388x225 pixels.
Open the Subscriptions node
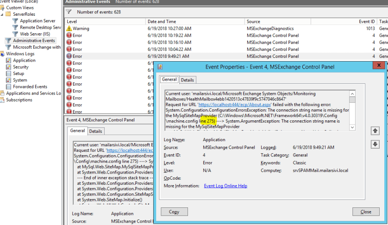coord(19,100)
